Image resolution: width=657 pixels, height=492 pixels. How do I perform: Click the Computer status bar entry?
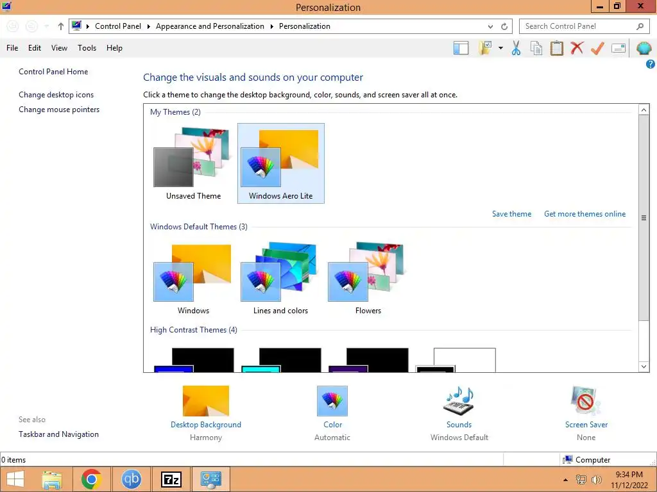tap(586, 460)
